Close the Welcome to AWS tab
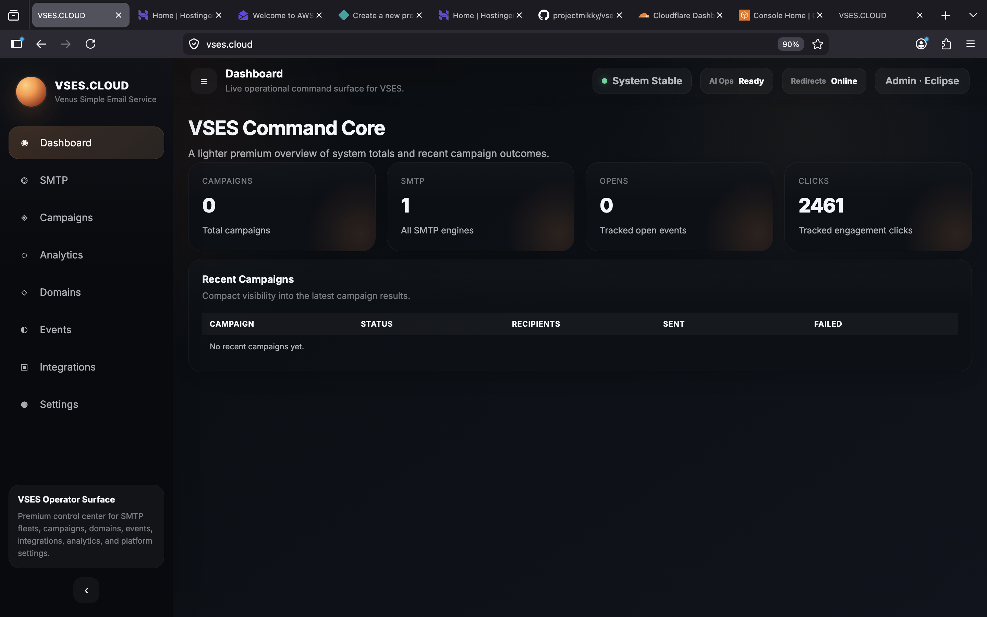This screenshot has height=617, width=987. [319, 15]
